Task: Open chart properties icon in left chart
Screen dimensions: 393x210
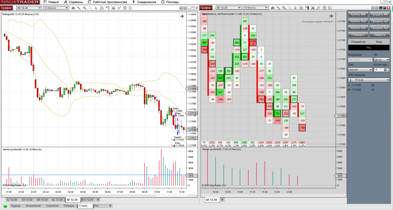Action: 125,8
